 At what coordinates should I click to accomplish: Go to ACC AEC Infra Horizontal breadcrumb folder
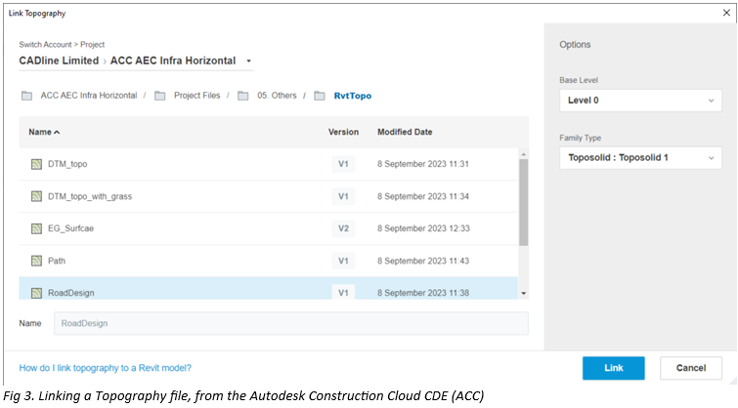[x=89, y=96]
